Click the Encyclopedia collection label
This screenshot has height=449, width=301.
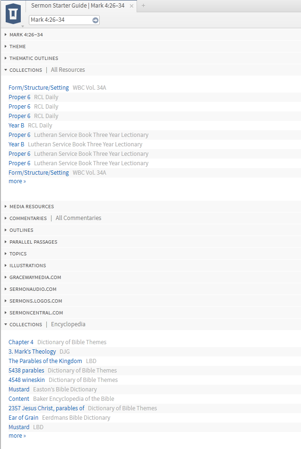pos(68,324)
